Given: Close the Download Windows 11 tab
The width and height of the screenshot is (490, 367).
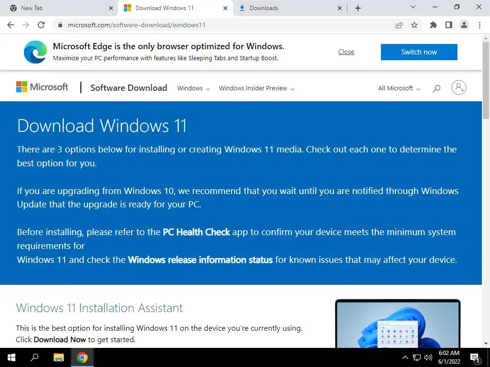Looking at the screenshot, I should pyautogui.click(x=225, y=8).
